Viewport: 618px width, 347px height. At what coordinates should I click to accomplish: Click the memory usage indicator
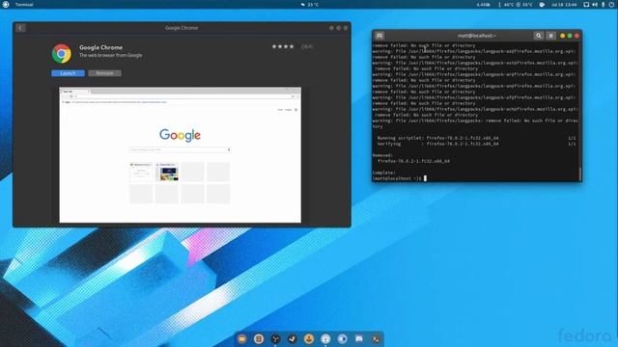coord(483,4)
